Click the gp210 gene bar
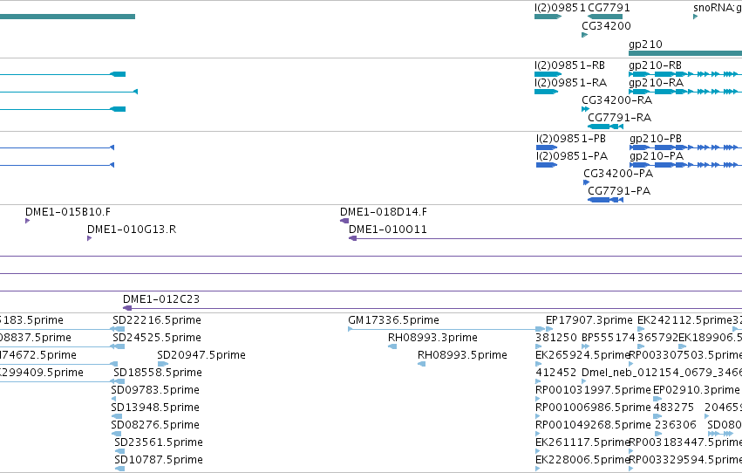The height and width of the screenshot is (473, 742). coord(685,53)
